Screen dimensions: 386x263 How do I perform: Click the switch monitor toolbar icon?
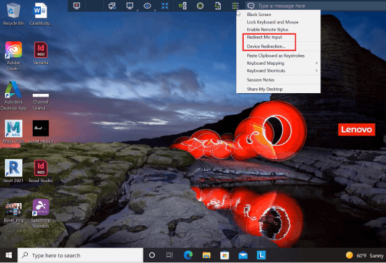tap(113, 6)
